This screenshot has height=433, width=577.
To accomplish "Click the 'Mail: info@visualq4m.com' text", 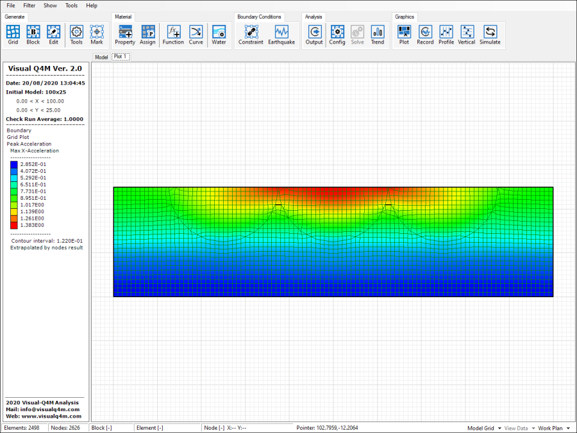I will tap(43, 409).
